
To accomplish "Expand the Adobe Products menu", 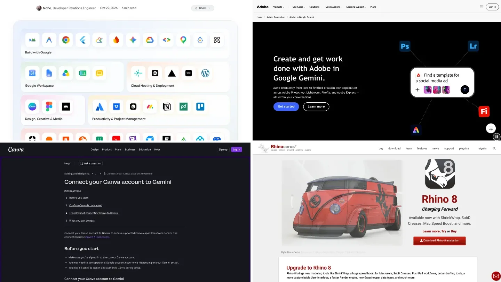I will tap(278, 7).
